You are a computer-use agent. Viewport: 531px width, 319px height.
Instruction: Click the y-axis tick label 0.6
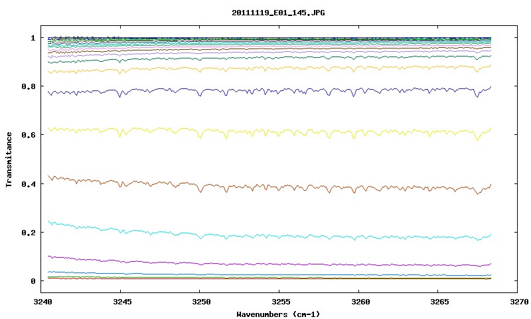29,135
